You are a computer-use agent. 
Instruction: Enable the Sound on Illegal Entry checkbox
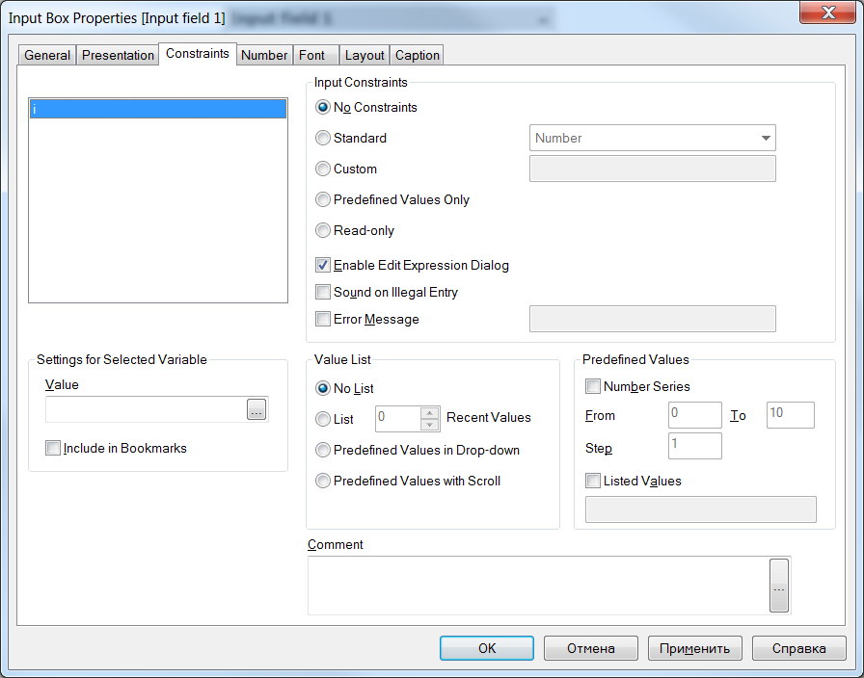pyautogui.click(x=323, y=292)
